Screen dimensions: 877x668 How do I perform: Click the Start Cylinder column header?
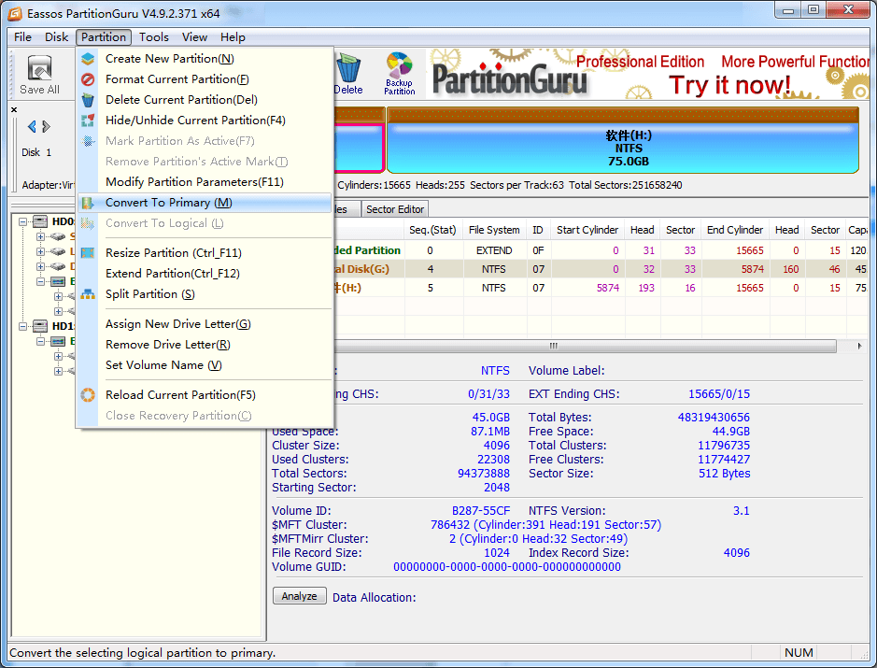click(587, 230)
